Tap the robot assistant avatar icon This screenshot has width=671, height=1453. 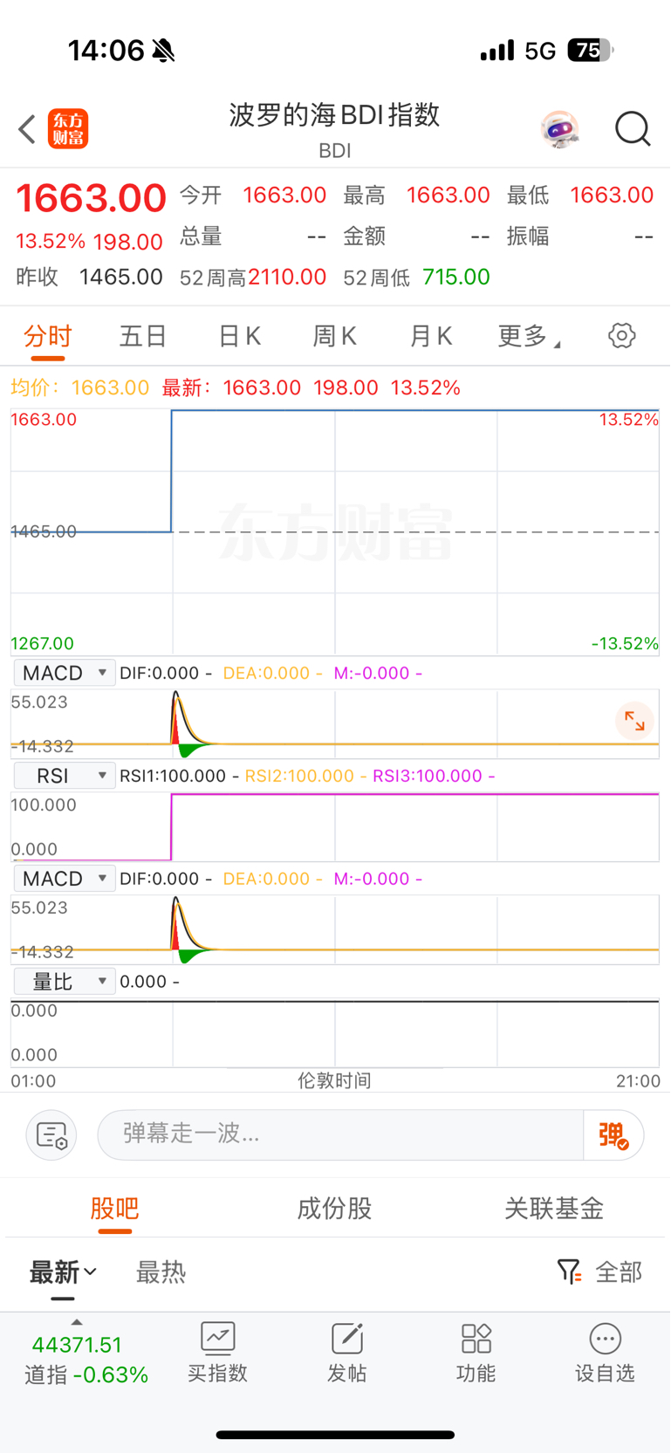pos(559,130)
